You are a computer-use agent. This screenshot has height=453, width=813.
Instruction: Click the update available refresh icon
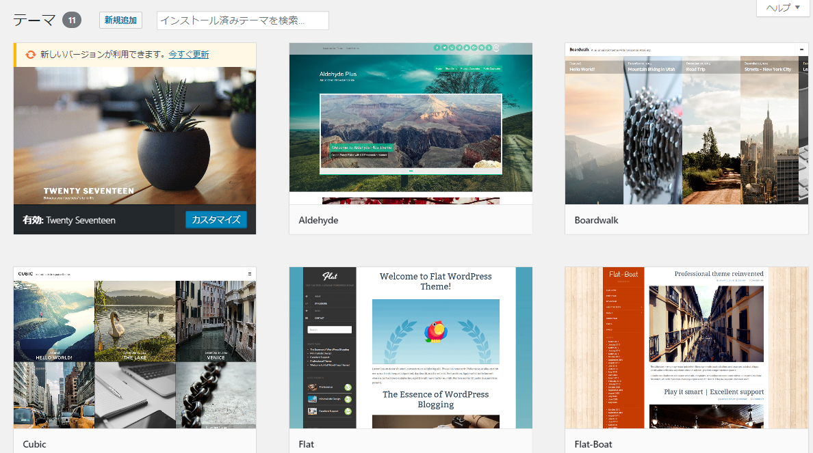click(x=31, y=55)
